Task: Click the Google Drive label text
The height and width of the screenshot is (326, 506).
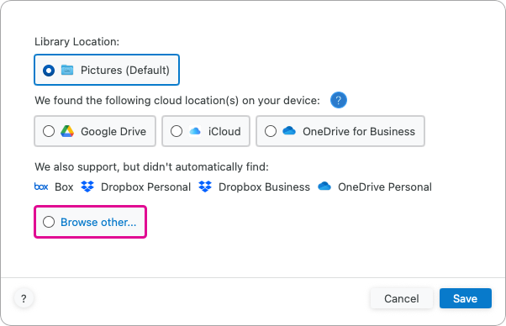Action: (x=113, y=132)
